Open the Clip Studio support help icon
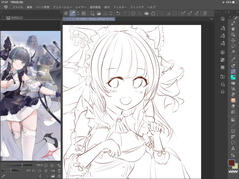This screenshot has width=239, height=179. point(205,13)
